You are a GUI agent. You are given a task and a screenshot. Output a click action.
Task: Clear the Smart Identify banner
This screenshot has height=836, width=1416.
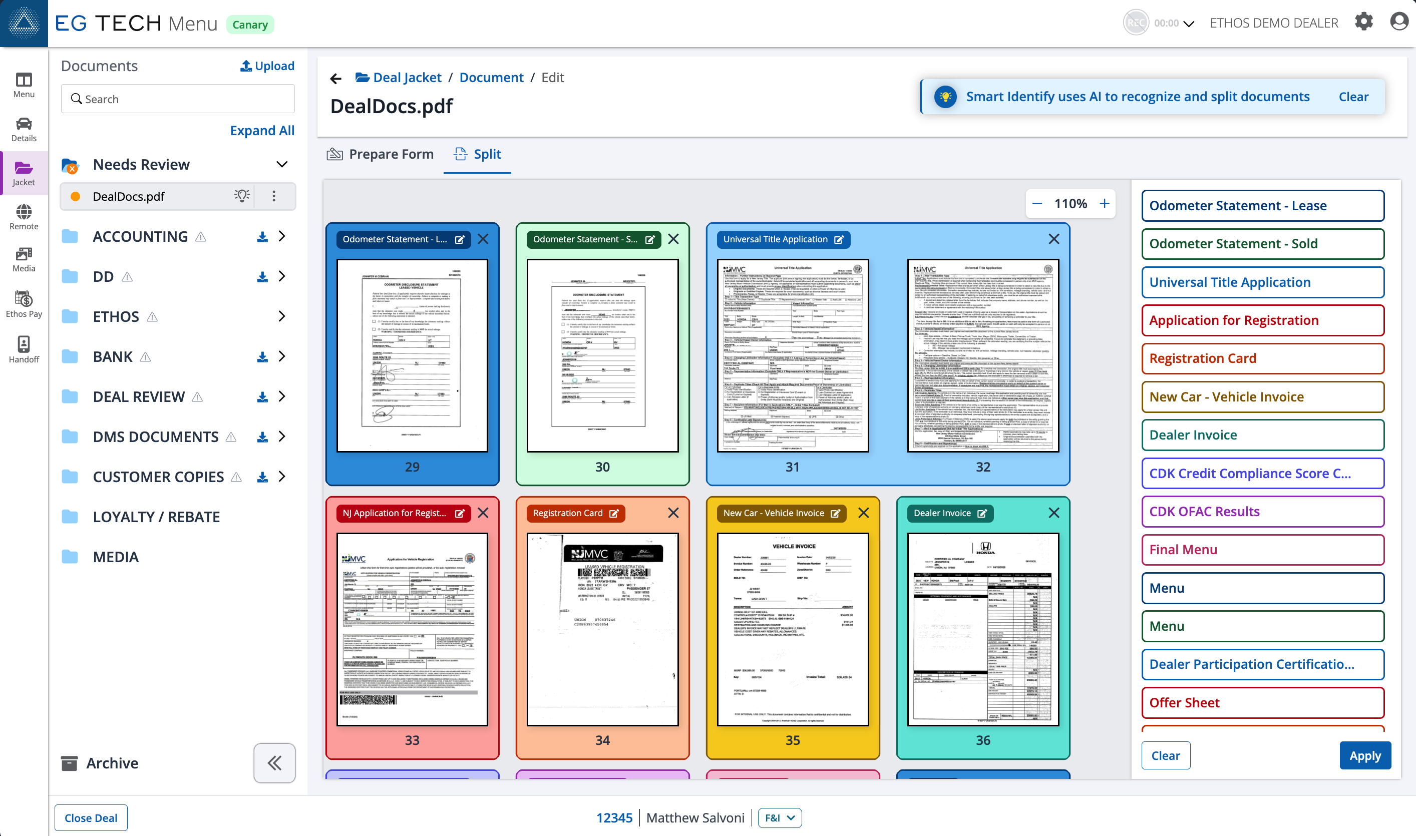1353,97
